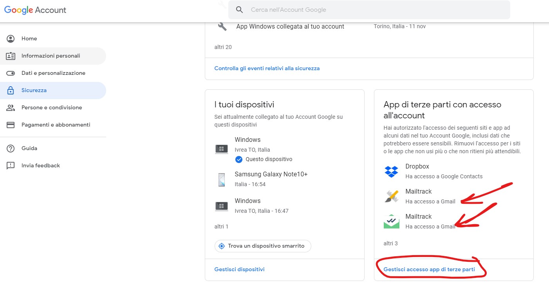Click Invia feedback in sidebar

(x=41, y=166)
